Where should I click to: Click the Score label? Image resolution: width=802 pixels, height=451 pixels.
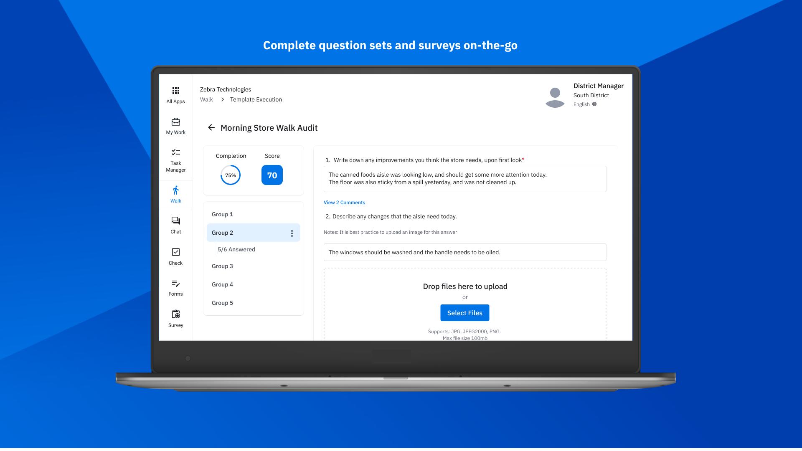[272, 156]
